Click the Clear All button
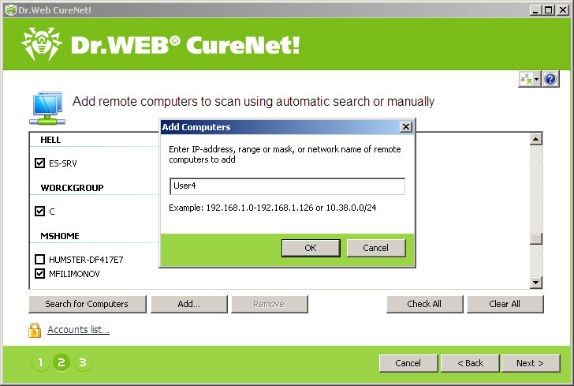Viewport: 574px width, 386px height. pyautogui.click(x=505, y=304)
